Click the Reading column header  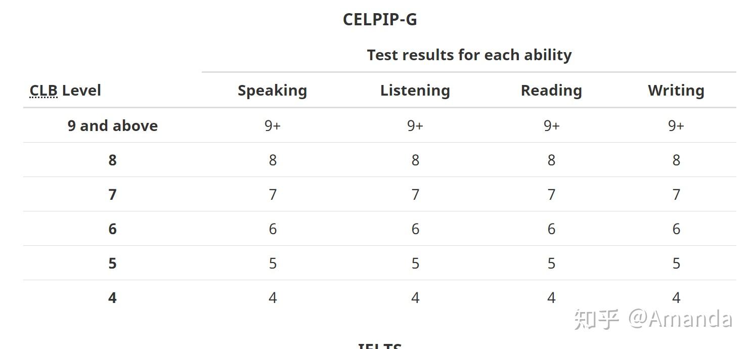click(x=551, y=91)
